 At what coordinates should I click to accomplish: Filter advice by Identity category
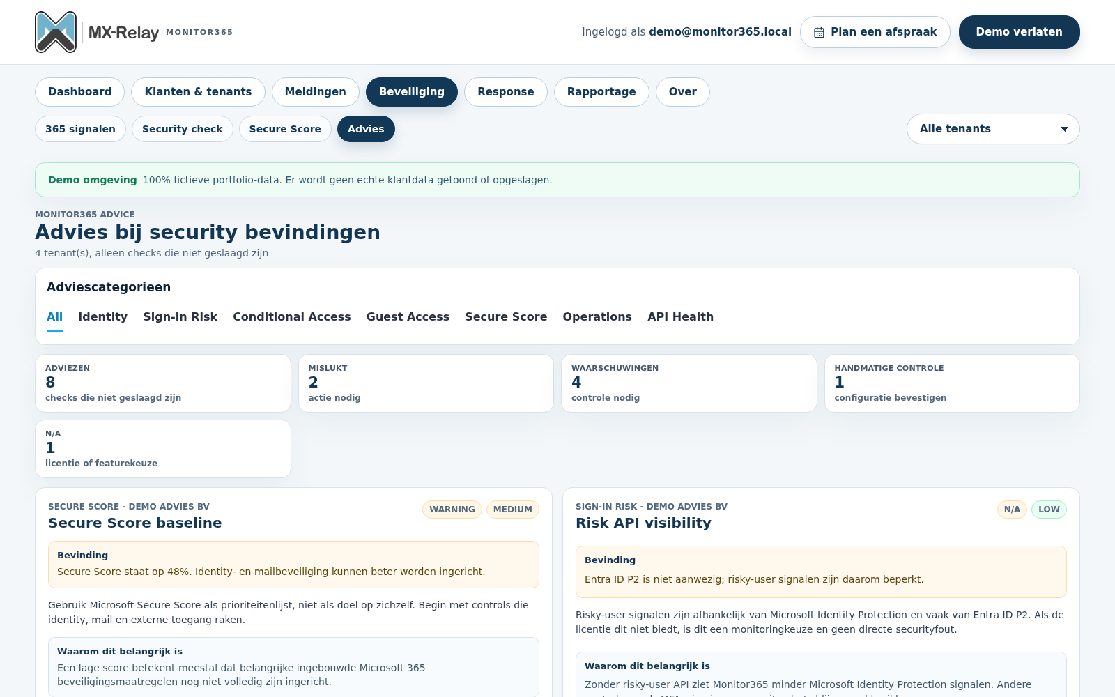click(102, 317)
